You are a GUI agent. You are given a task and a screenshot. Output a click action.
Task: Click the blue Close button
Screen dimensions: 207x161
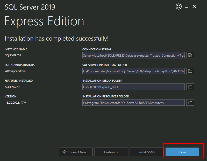point(182,152)
